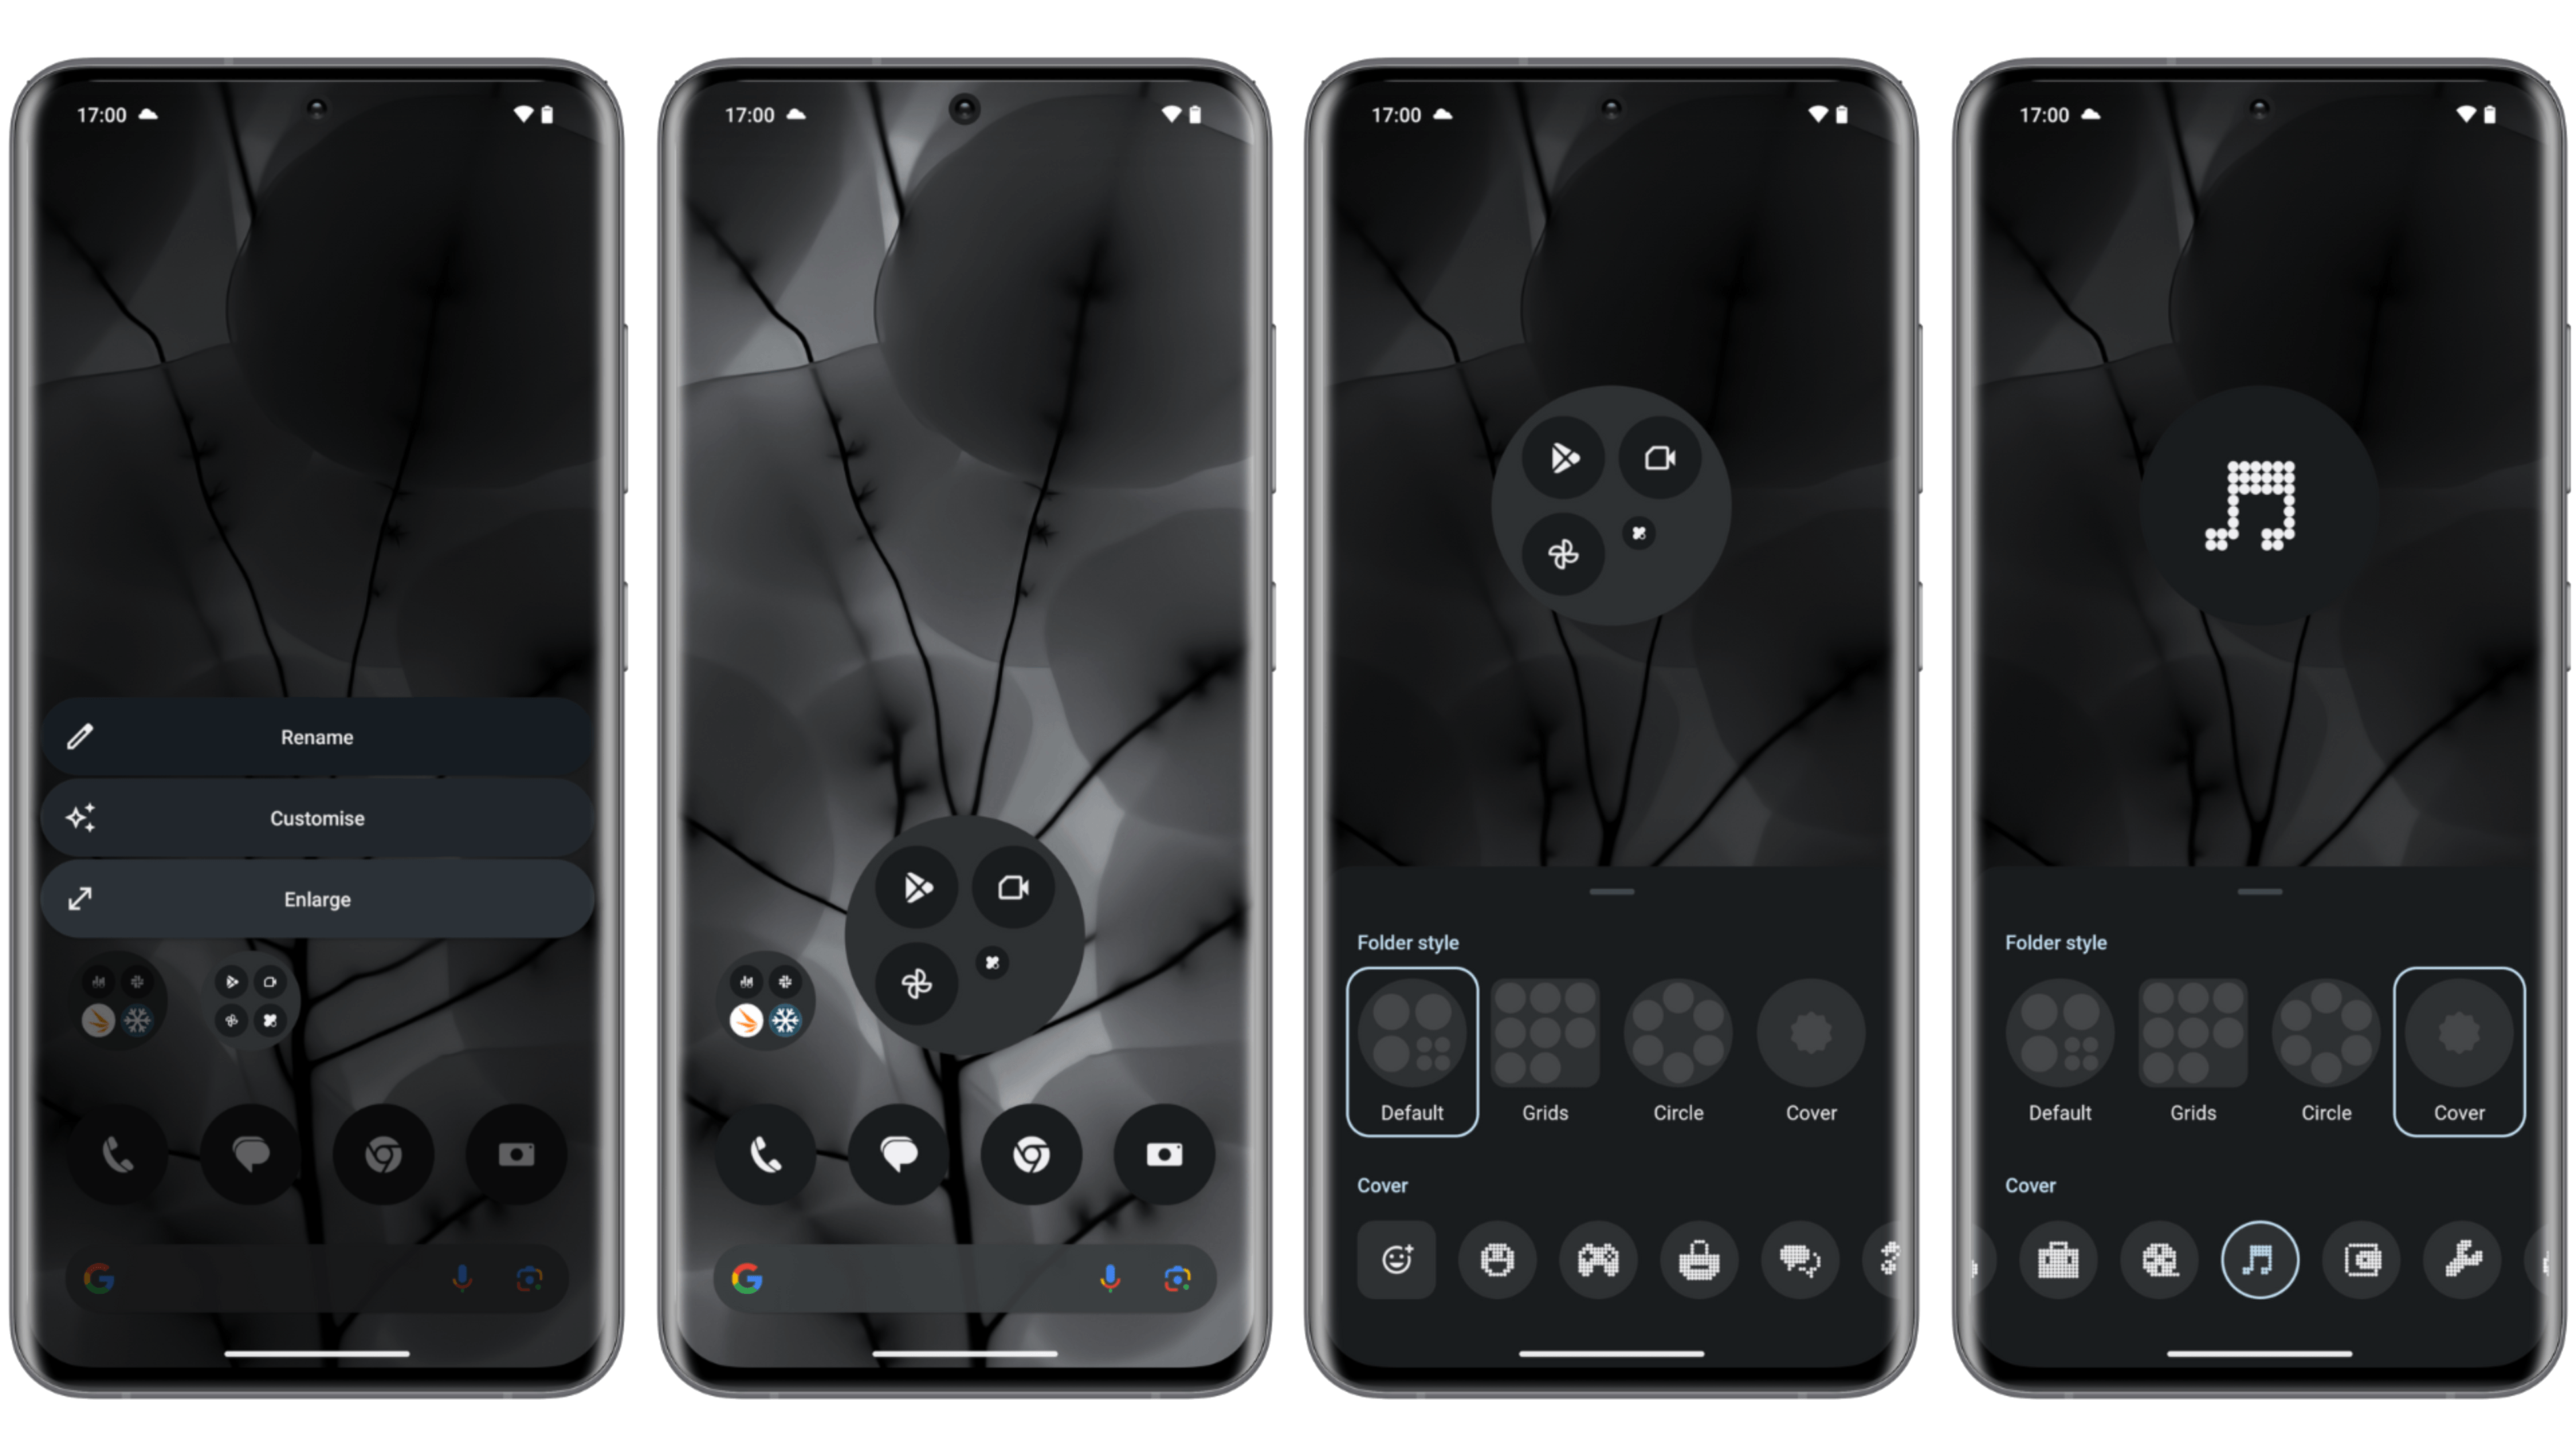Viewport: 2576px width, 1448px height.
Task: Click Customise in the context menu
Action: 319,817
